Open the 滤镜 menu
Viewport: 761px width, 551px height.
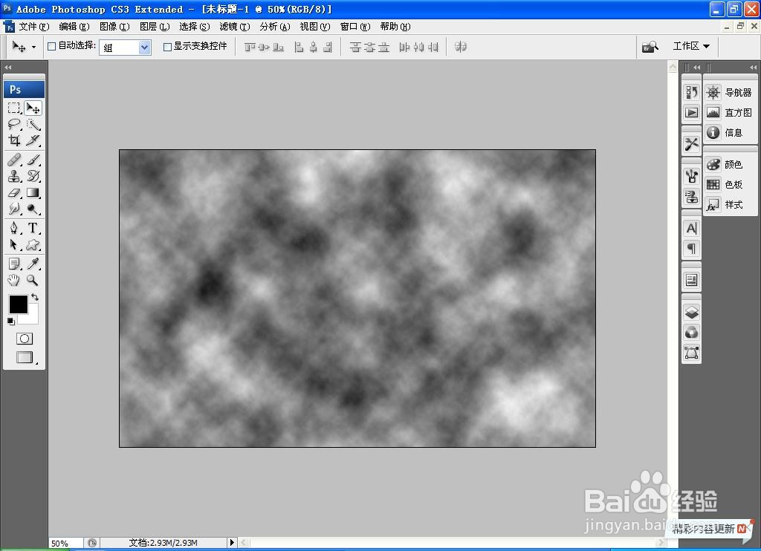[234, 27]
